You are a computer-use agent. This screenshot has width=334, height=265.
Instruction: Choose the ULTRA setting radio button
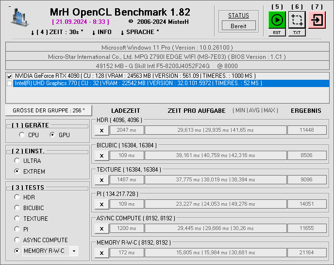tap(17, 160)
